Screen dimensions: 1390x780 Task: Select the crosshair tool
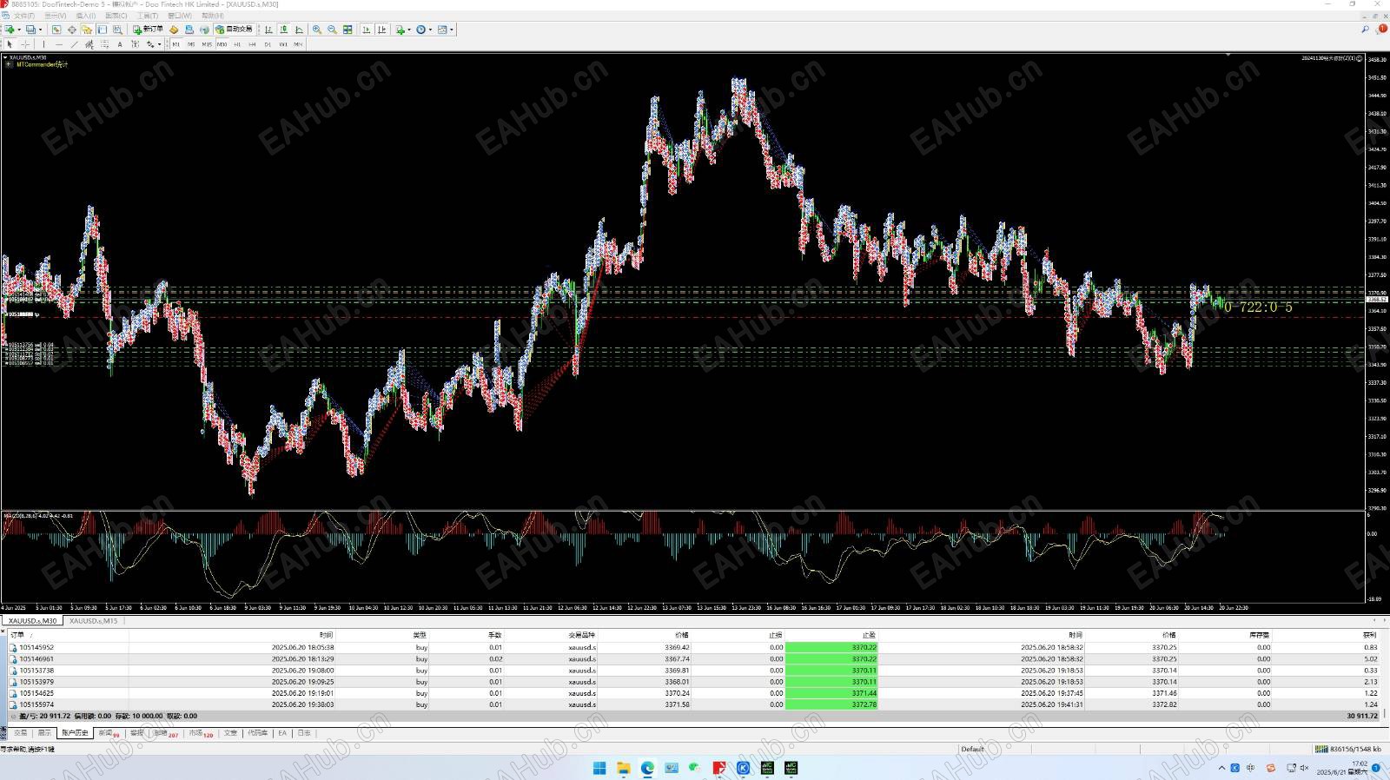(25, 44)
